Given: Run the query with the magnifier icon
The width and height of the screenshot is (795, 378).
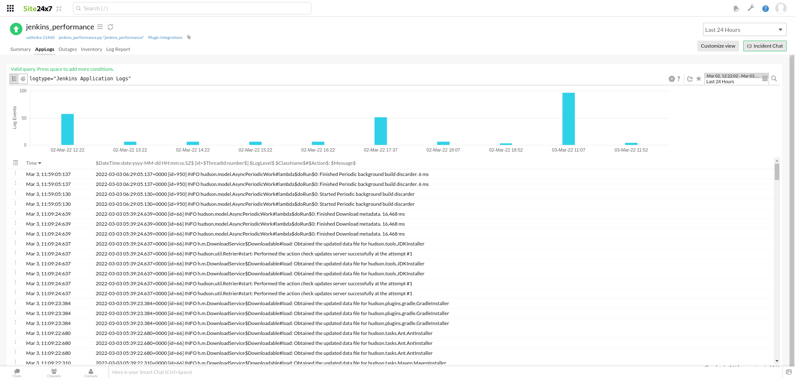Looking at the screenshot, I should 774,78.
